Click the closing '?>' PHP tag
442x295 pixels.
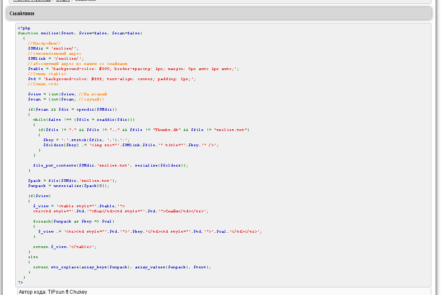point(20,282)
